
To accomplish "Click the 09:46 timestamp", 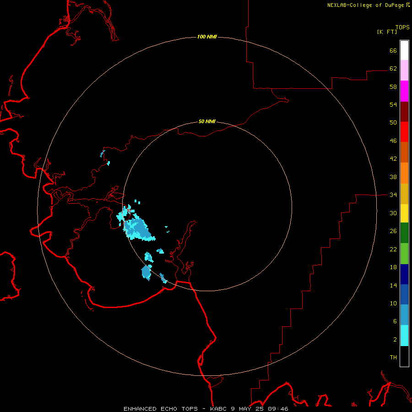I will pyautogui.click(x=278, y=409).
